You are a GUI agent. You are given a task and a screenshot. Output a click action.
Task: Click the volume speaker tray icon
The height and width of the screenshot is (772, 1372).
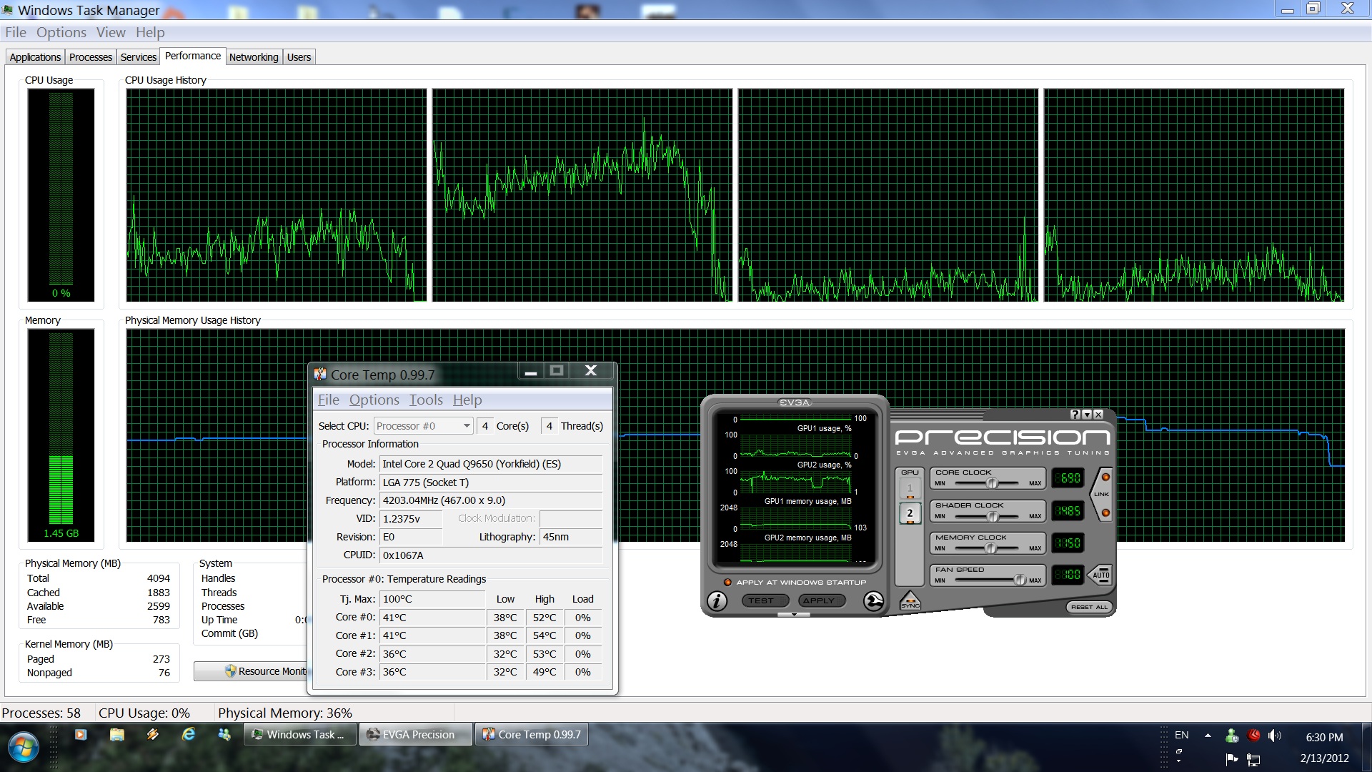[x=1274, y=736]
